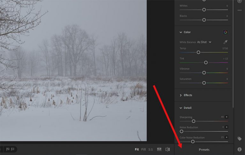Click the Sharpening slider handle

click(x=193, y=121)
